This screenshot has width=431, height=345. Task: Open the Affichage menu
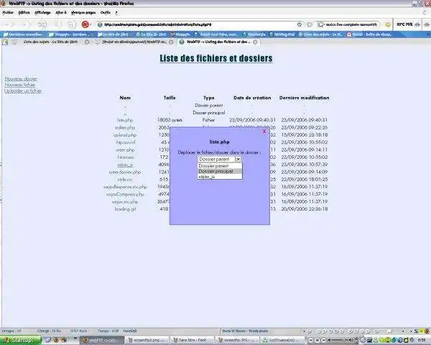[42, 12]
